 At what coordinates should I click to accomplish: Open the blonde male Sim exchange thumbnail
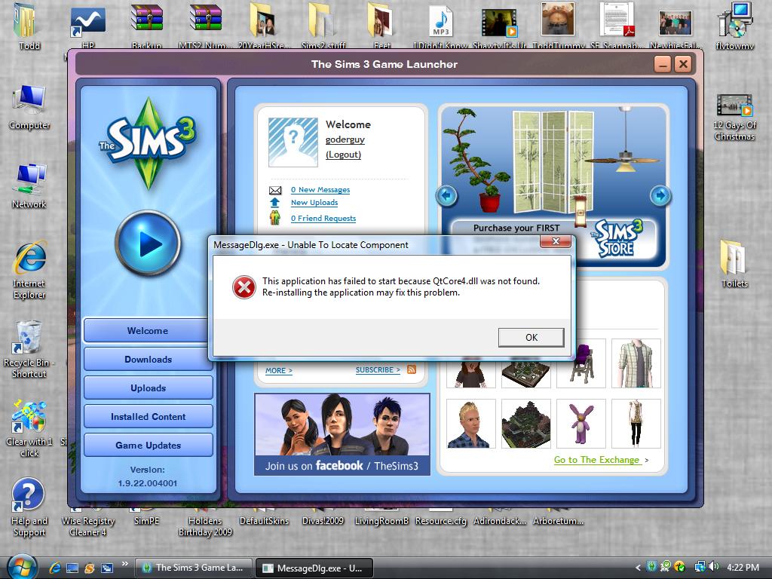click(470, 424)
